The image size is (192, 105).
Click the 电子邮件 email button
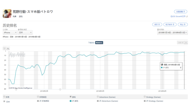click(170, 24)
